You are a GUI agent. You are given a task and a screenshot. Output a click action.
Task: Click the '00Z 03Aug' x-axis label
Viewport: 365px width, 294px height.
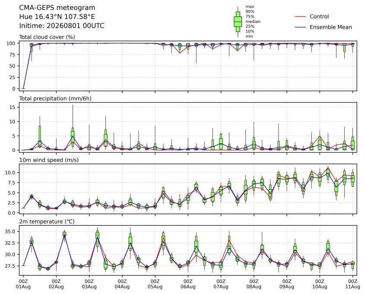click(x=89, y=284)
